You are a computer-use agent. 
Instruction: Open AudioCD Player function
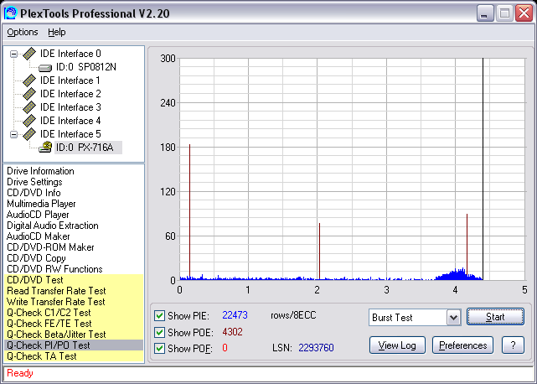[x=38, y=215]
